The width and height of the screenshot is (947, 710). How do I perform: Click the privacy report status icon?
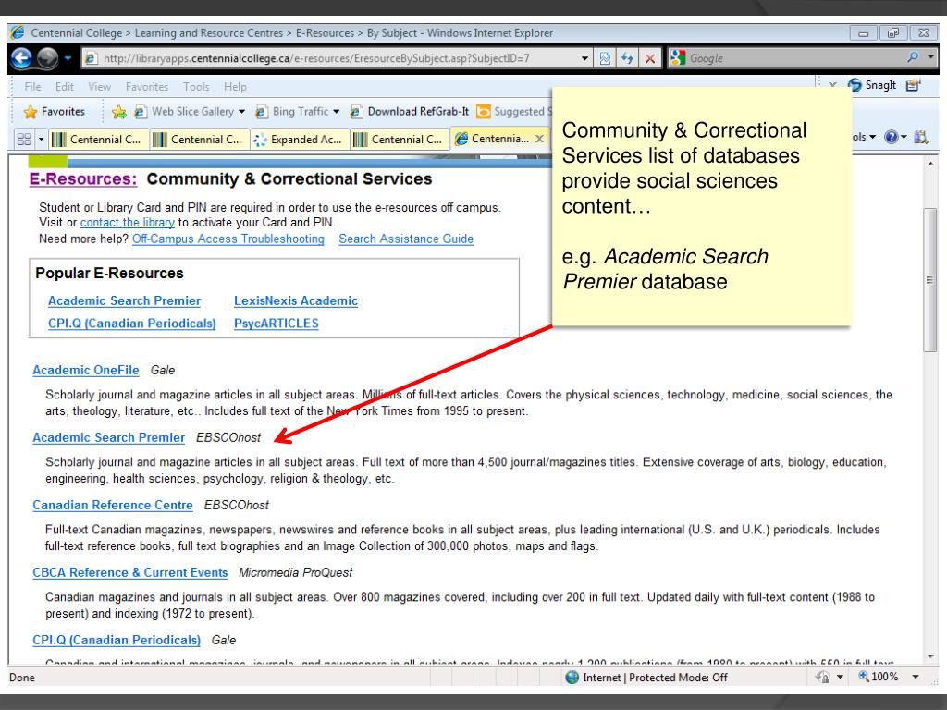point(822,678)
